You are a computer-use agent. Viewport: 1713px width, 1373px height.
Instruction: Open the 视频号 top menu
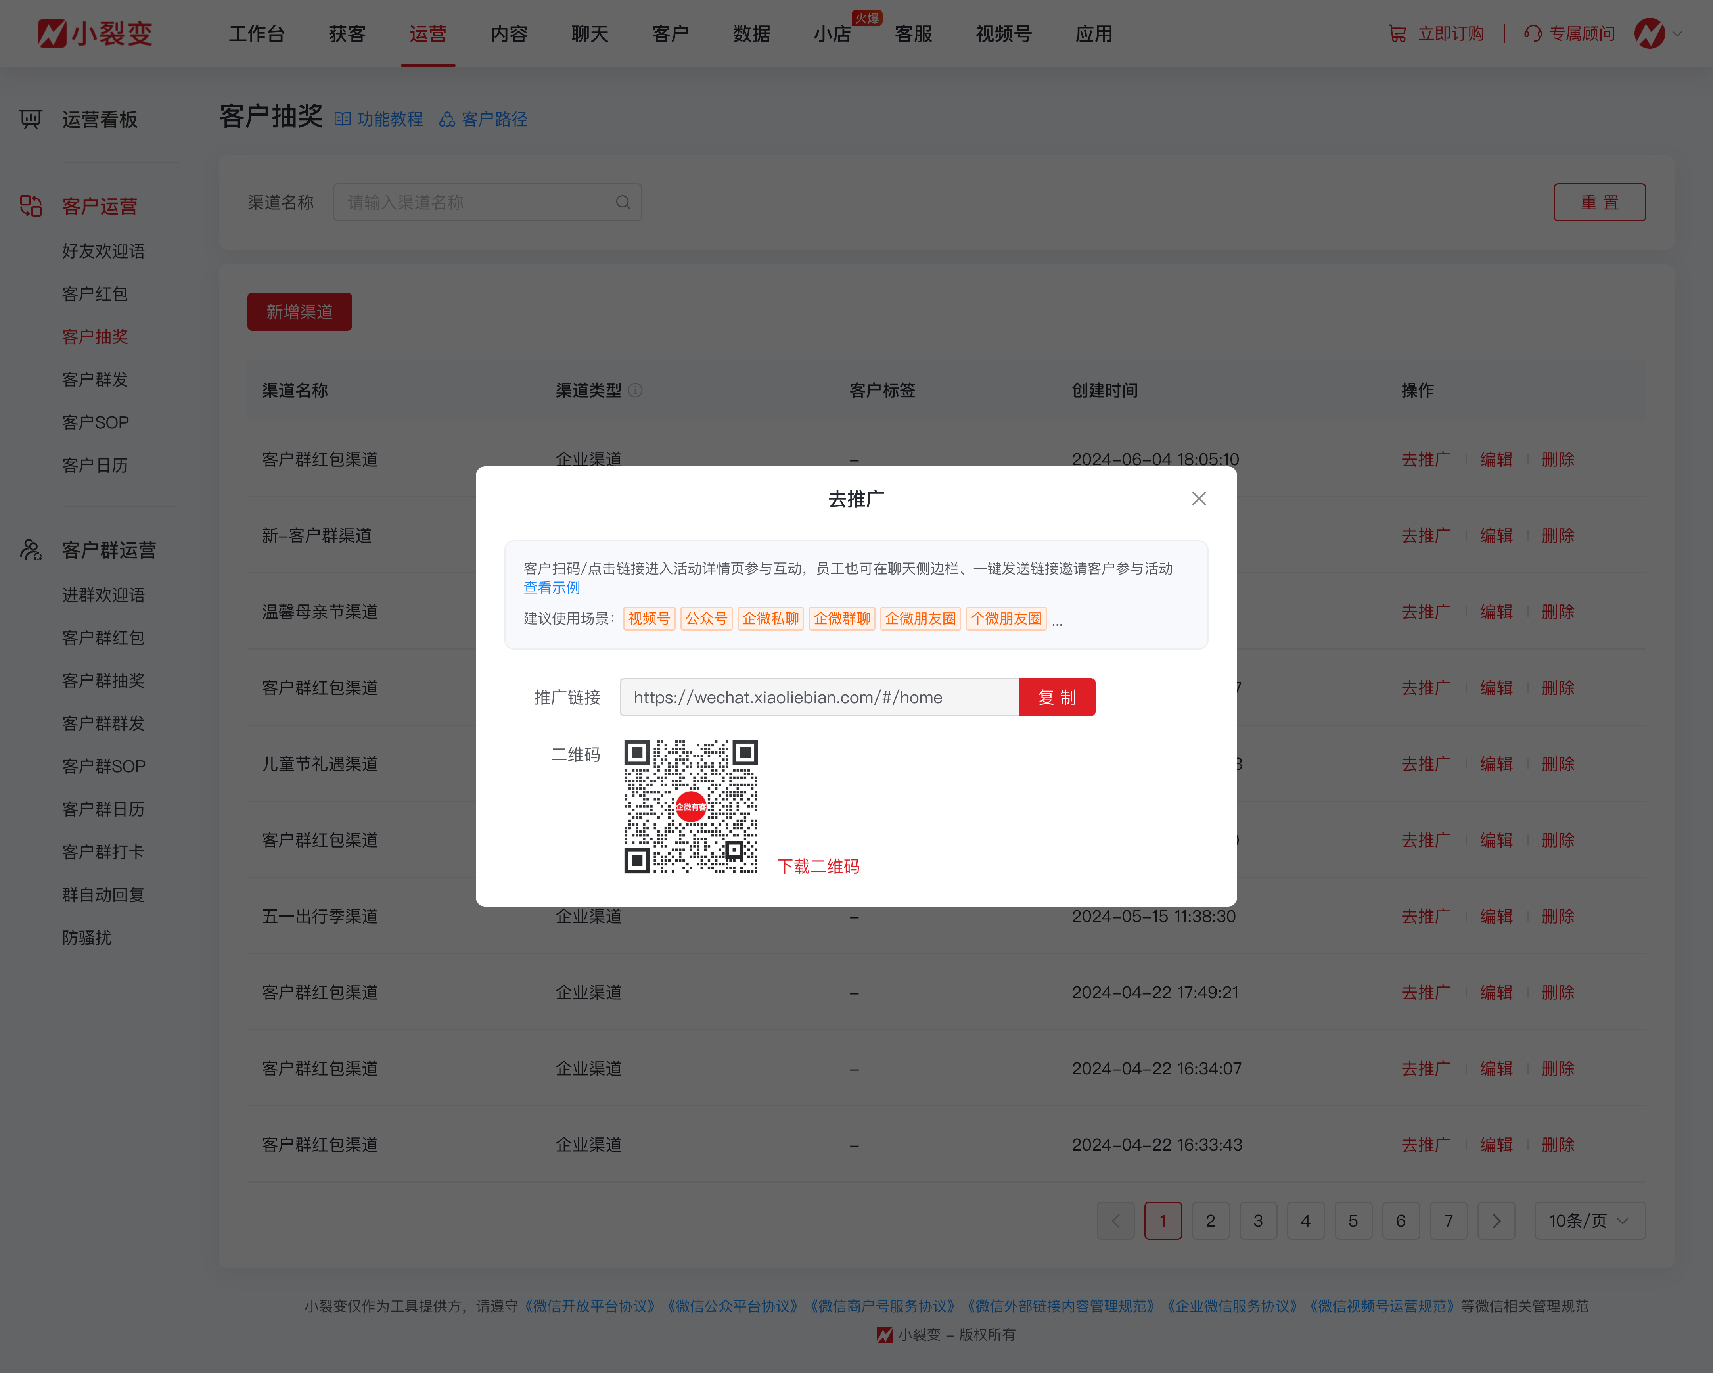click(1004, 33)
